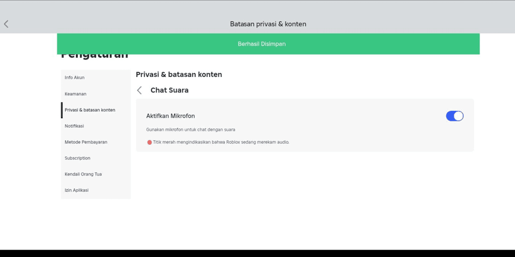Go back using the top-left arrow
Screen dimensions: 515x257
[6, 24]
